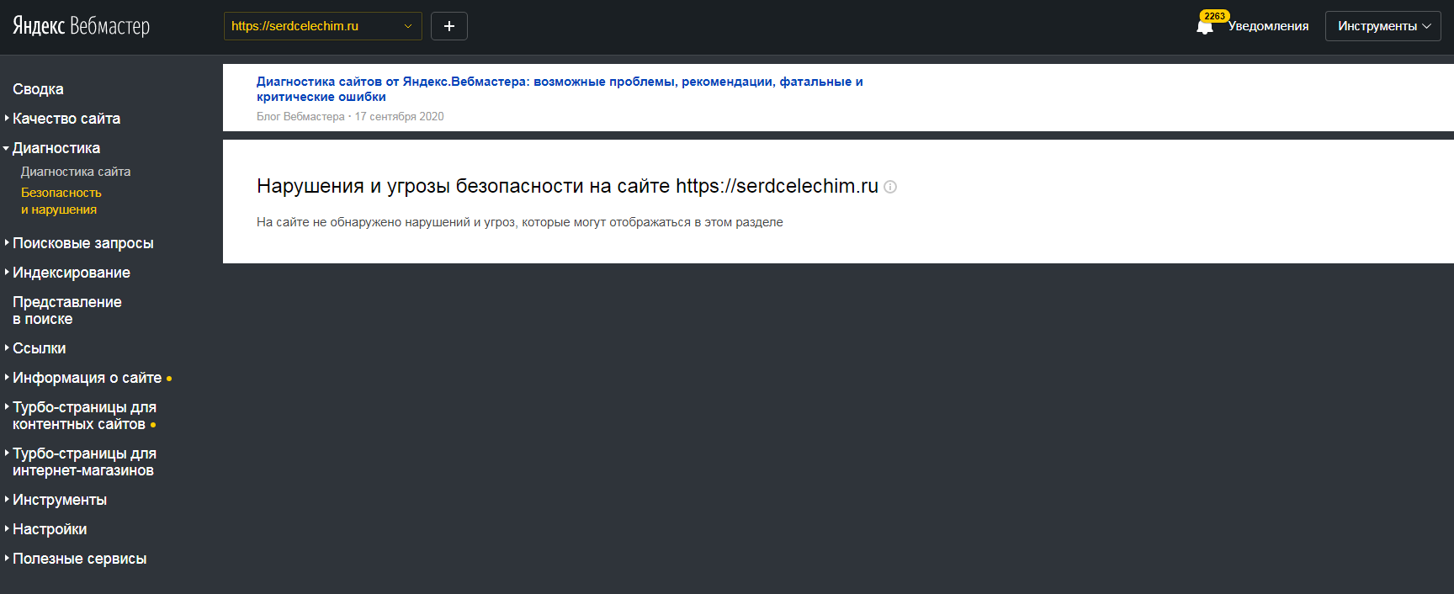Click the Яндекс Вебмастер logo

(81, 26)
